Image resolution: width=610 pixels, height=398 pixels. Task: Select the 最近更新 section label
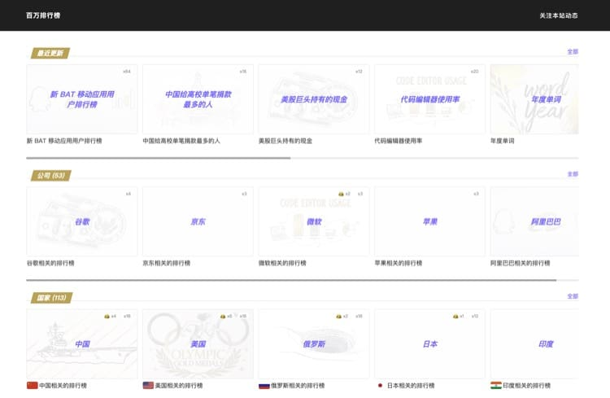click(x=50, y=53)
